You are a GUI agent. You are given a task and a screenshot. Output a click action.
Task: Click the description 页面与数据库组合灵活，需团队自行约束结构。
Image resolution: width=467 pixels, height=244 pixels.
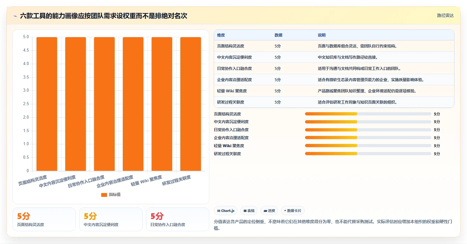358,46
